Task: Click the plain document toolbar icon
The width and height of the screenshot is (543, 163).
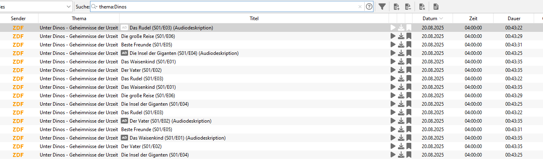Action: click(436, 6)
